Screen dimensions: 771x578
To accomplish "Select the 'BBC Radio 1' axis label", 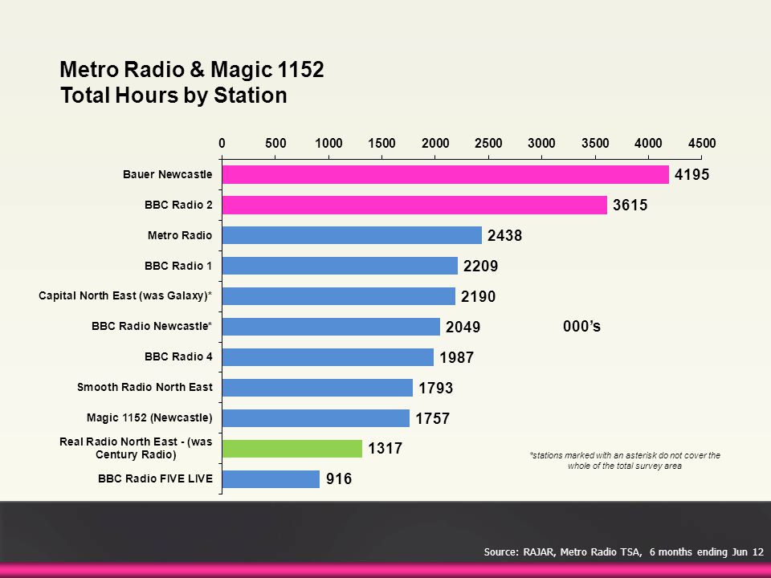I will tap(178, 266).
